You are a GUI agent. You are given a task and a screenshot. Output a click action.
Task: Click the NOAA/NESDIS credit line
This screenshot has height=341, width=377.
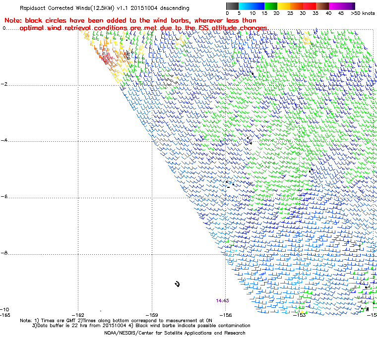(x=175, y=333)
